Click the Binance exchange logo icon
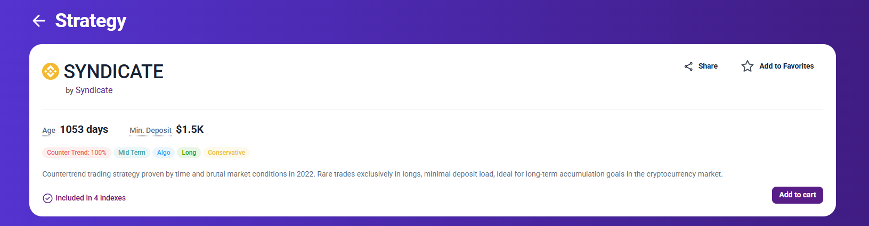This screenshot has height=226, width=869. (51, 71)
